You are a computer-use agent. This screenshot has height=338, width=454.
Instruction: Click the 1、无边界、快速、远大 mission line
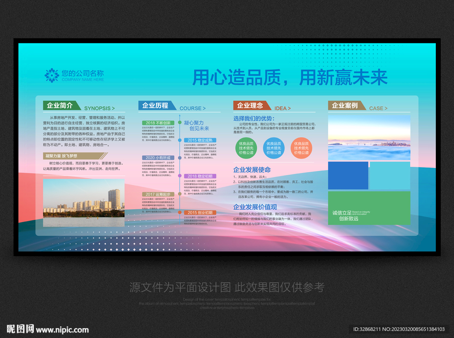pos(250,177)
